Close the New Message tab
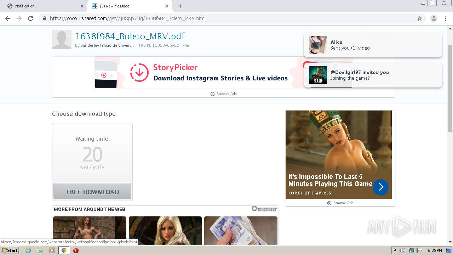Screen dimensions: 453x255 pyautogui.click(x=167, y=6)
